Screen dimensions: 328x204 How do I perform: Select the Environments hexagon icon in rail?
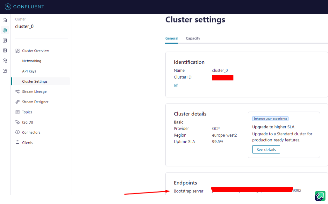click(5, 30)
